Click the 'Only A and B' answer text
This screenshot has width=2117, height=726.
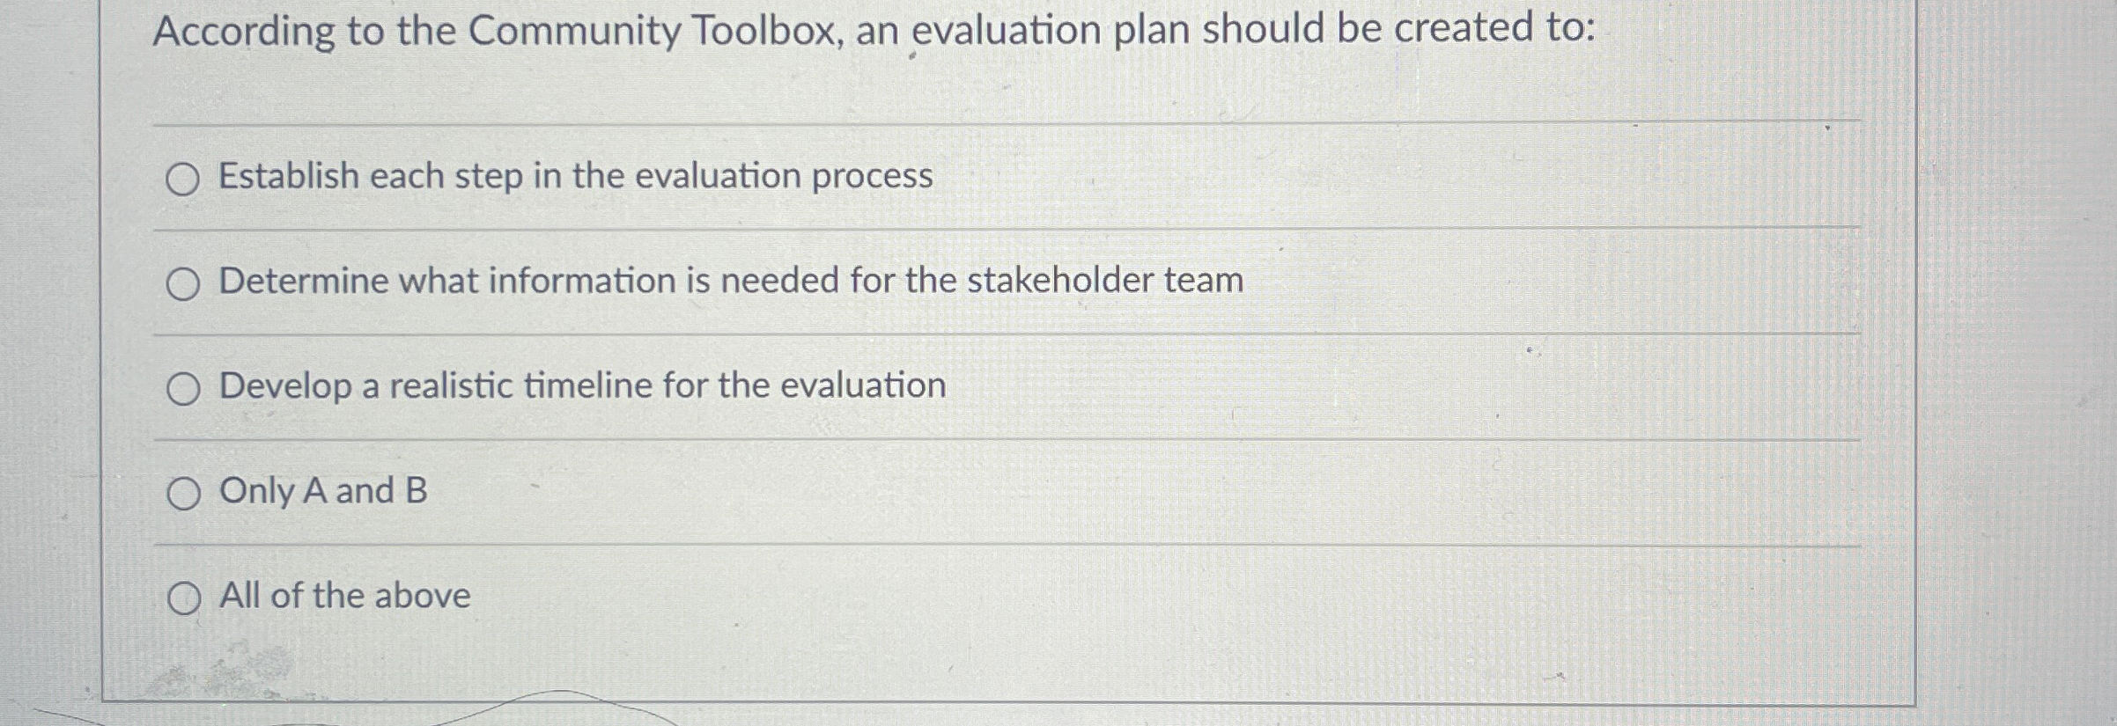click(x=323, y=491)
